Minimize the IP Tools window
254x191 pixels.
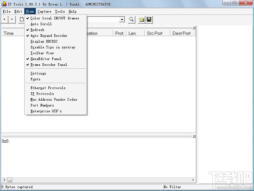tap(227, 3)
